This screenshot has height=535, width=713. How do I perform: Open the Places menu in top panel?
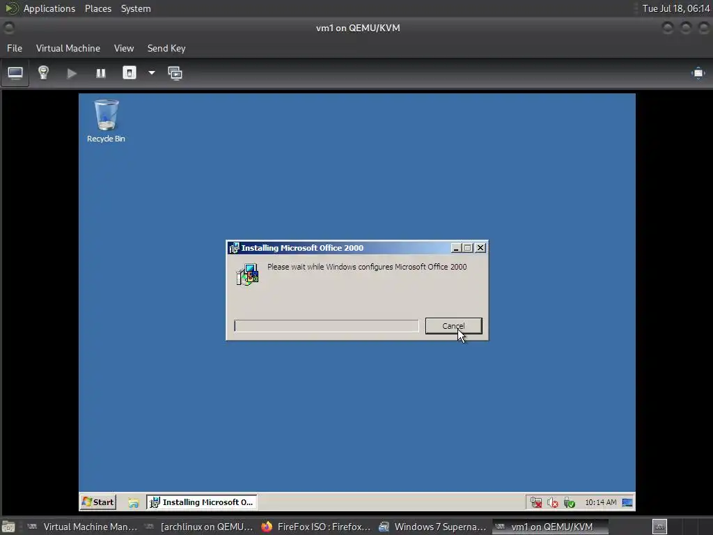pos(98,8)
